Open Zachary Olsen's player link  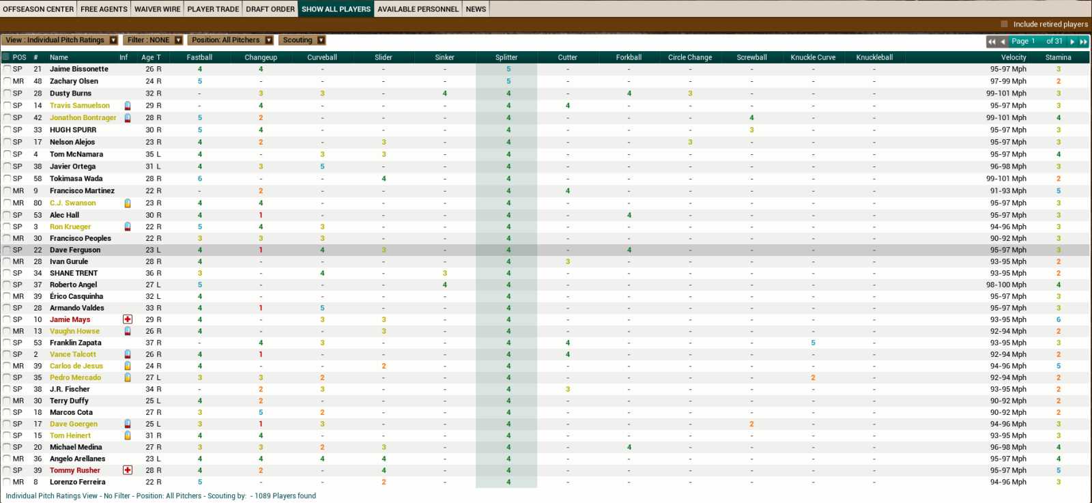point(74,81)
